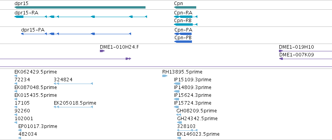Viewport: 332px width, 140px height.
Task: Select the EK205018.5prime EST feature line
Action: click(x=73, y=107)
